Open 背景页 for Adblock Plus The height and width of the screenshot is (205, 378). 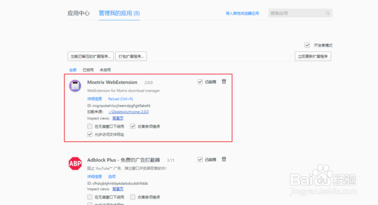coord(118,189)
